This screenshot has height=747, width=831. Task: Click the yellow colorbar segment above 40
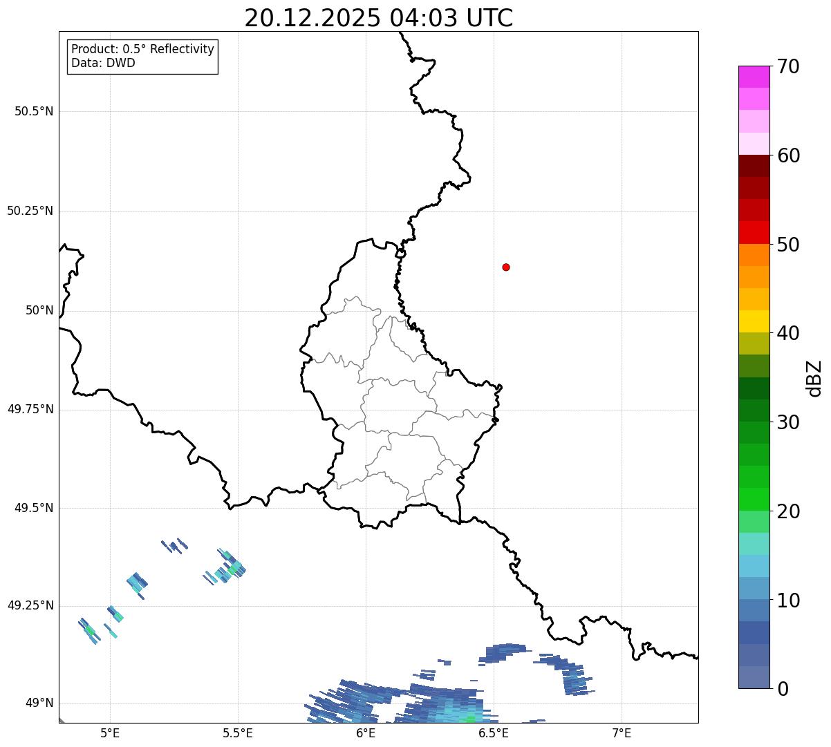tap(754, 321)
